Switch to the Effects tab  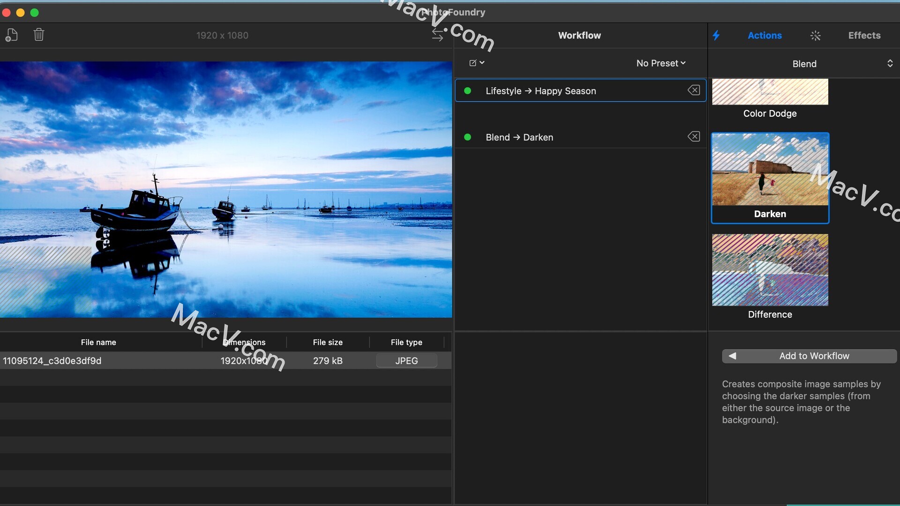[864, 36]
